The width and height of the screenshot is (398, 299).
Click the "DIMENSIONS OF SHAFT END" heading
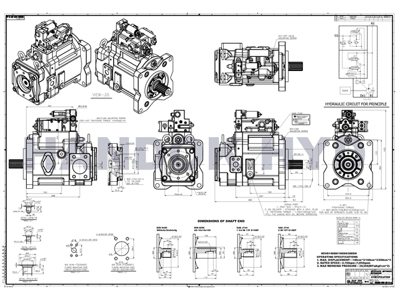[x=221, y=221]
